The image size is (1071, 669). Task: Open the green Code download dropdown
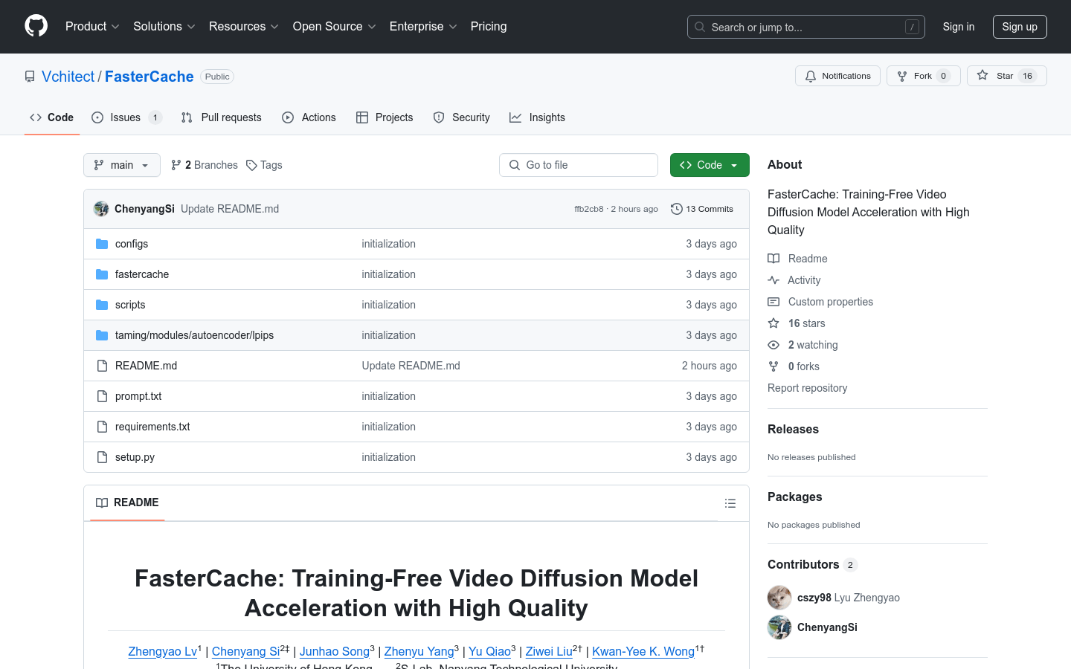[710, 165]
